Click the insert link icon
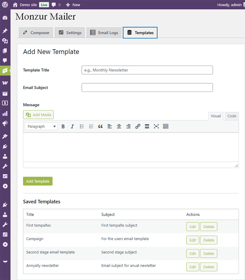The height and width of the screenshot is (280, 245). click(x=138, y=127)
